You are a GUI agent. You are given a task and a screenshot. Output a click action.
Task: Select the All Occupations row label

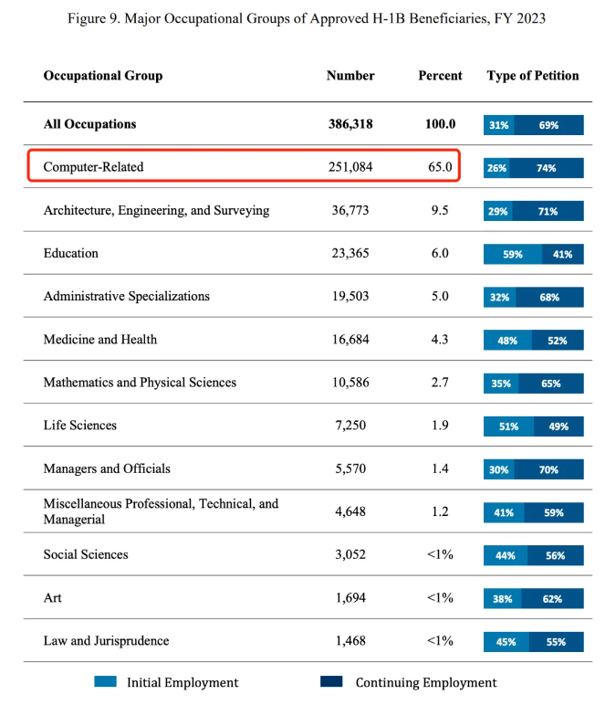pyautogui.click(x=89, y=124)
